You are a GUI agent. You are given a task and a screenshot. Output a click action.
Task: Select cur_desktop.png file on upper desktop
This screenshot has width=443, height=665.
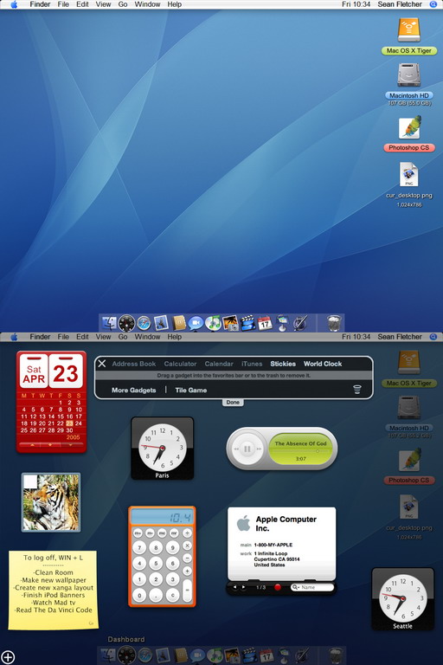(408, 175)
